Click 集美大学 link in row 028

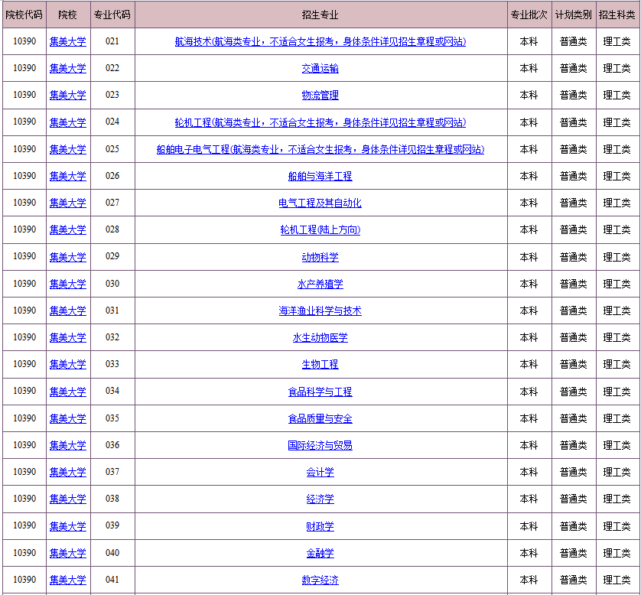68,229
